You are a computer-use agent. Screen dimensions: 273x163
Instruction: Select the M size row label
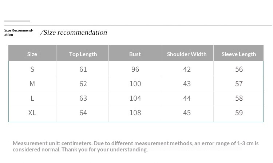coord(32,84)
